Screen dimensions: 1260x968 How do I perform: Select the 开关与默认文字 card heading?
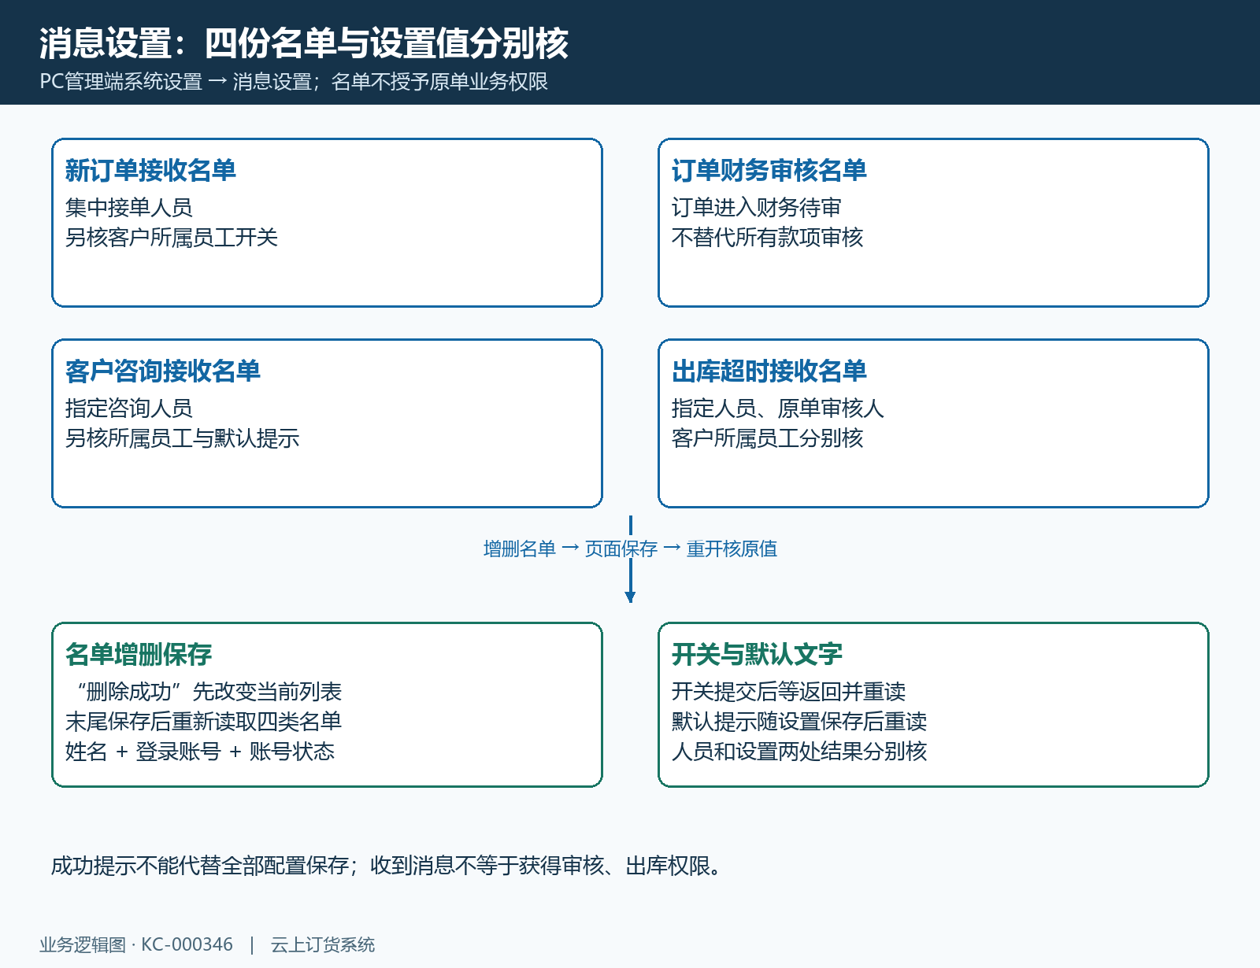[x=757, y=654]
